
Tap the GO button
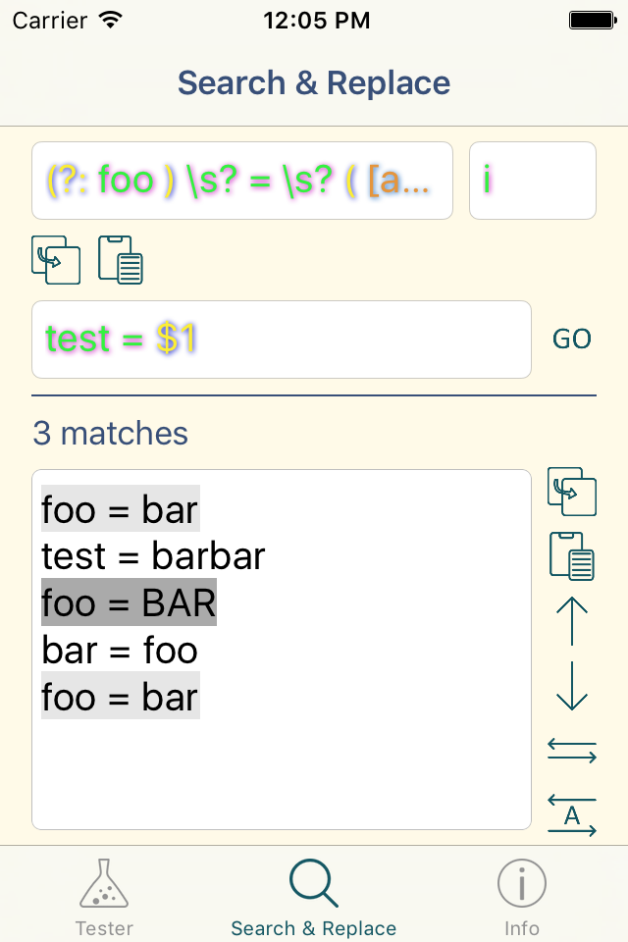[572, 340]
